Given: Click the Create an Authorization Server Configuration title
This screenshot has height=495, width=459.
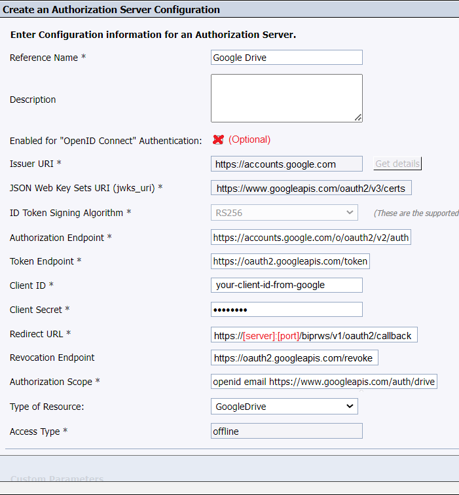Looking at the screenshot, I should point(111,10).
